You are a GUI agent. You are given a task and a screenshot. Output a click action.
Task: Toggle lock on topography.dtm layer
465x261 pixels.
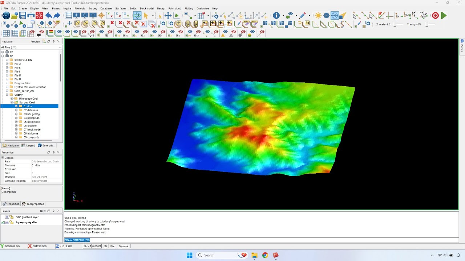coord(11,222)
